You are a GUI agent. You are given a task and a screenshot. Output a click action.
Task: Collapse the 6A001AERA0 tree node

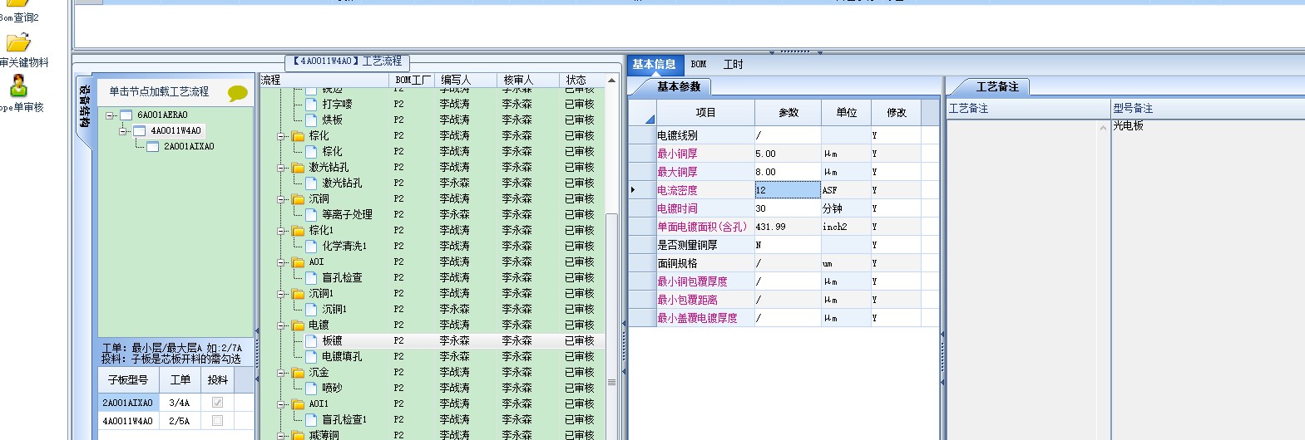tap(110, 115)
